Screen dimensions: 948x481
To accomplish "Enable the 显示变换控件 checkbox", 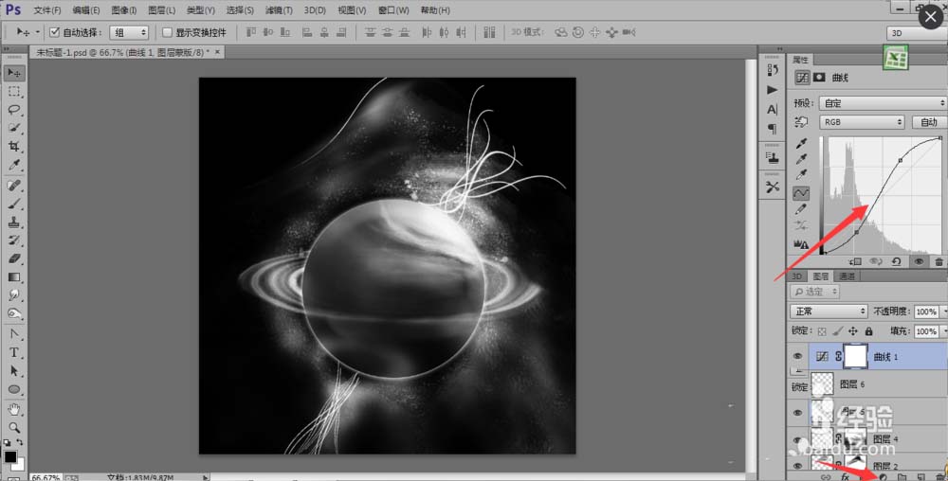I will pyautogui.click(x=167, y=32).
